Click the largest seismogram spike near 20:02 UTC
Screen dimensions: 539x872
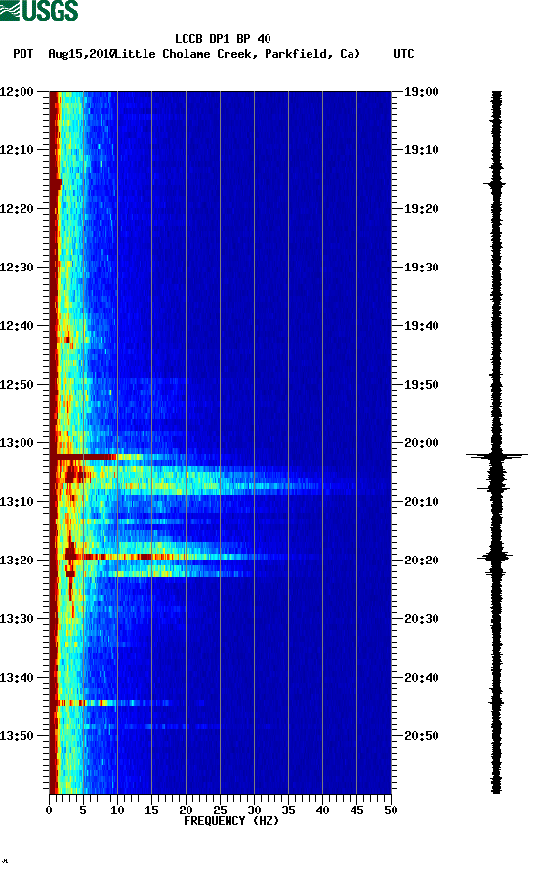497,456
